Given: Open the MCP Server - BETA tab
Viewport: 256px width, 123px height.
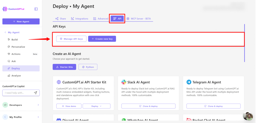Looking at the screenshot, I should [138, 18].
